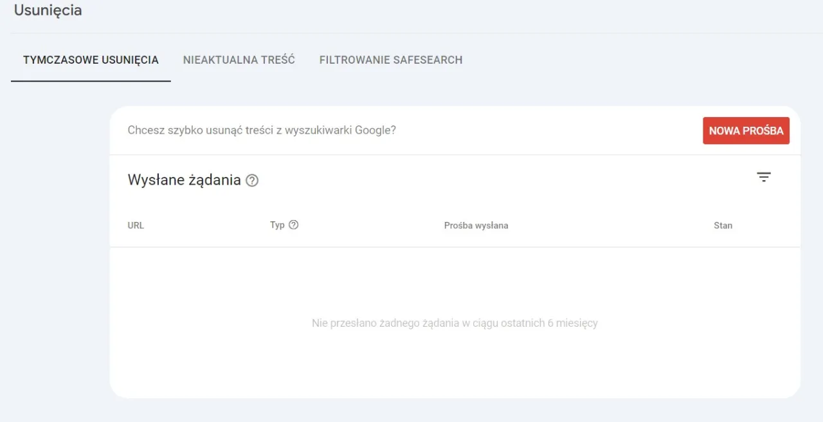Open the FILTROWANIE SAFESEARCH tab
This screenshot has height=422, width=823.
click(390, 60)
